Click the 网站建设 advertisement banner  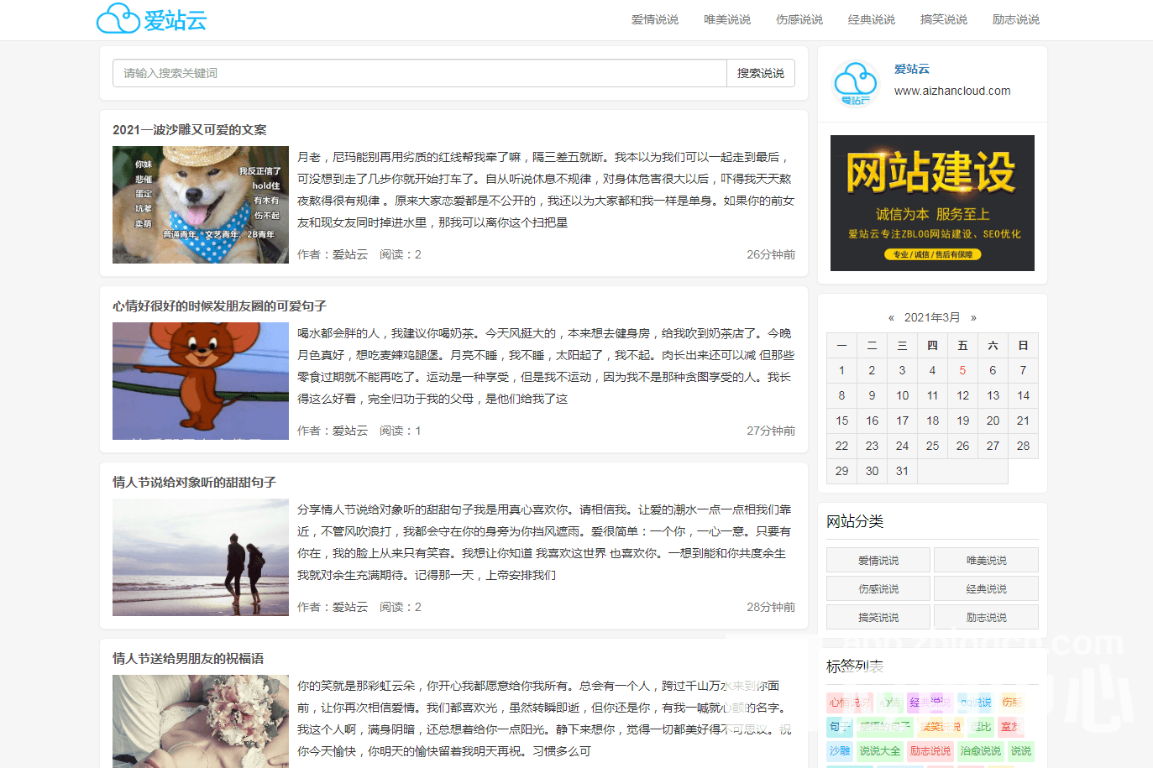pyautogui.click(x=932, y=203)
